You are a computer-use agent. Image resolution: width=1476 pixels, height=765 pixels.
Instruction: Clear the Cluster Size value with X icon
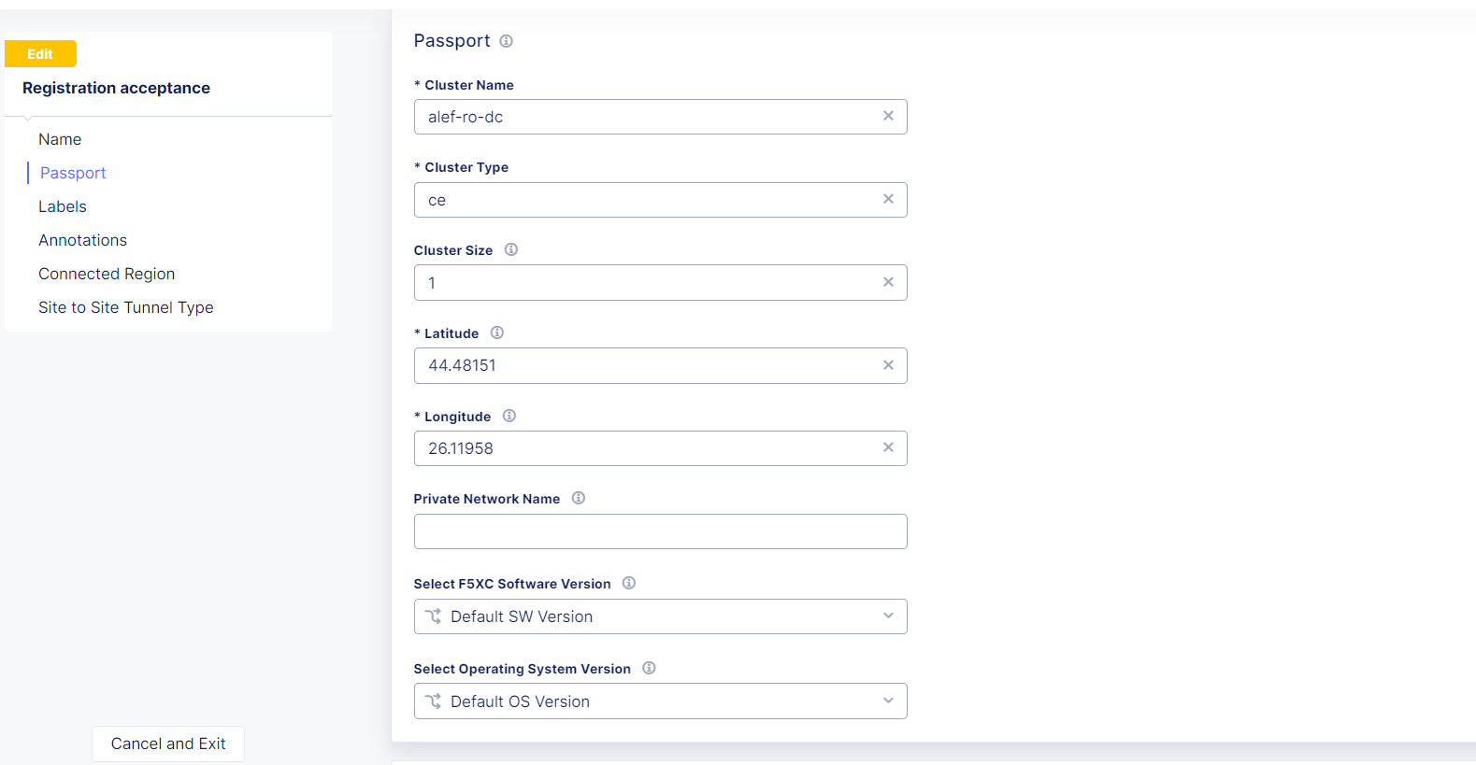[888, 282]
